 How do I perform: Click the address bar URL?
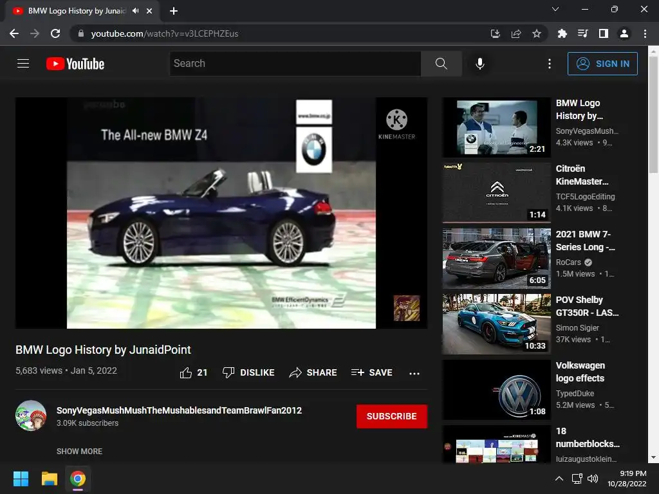click(x=164, y=33)
